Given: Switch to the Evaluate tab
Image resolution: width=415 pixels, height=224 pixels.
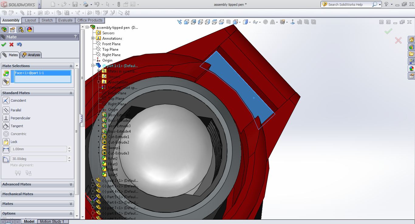Looking at the screenshot, I should coord(65,20).
